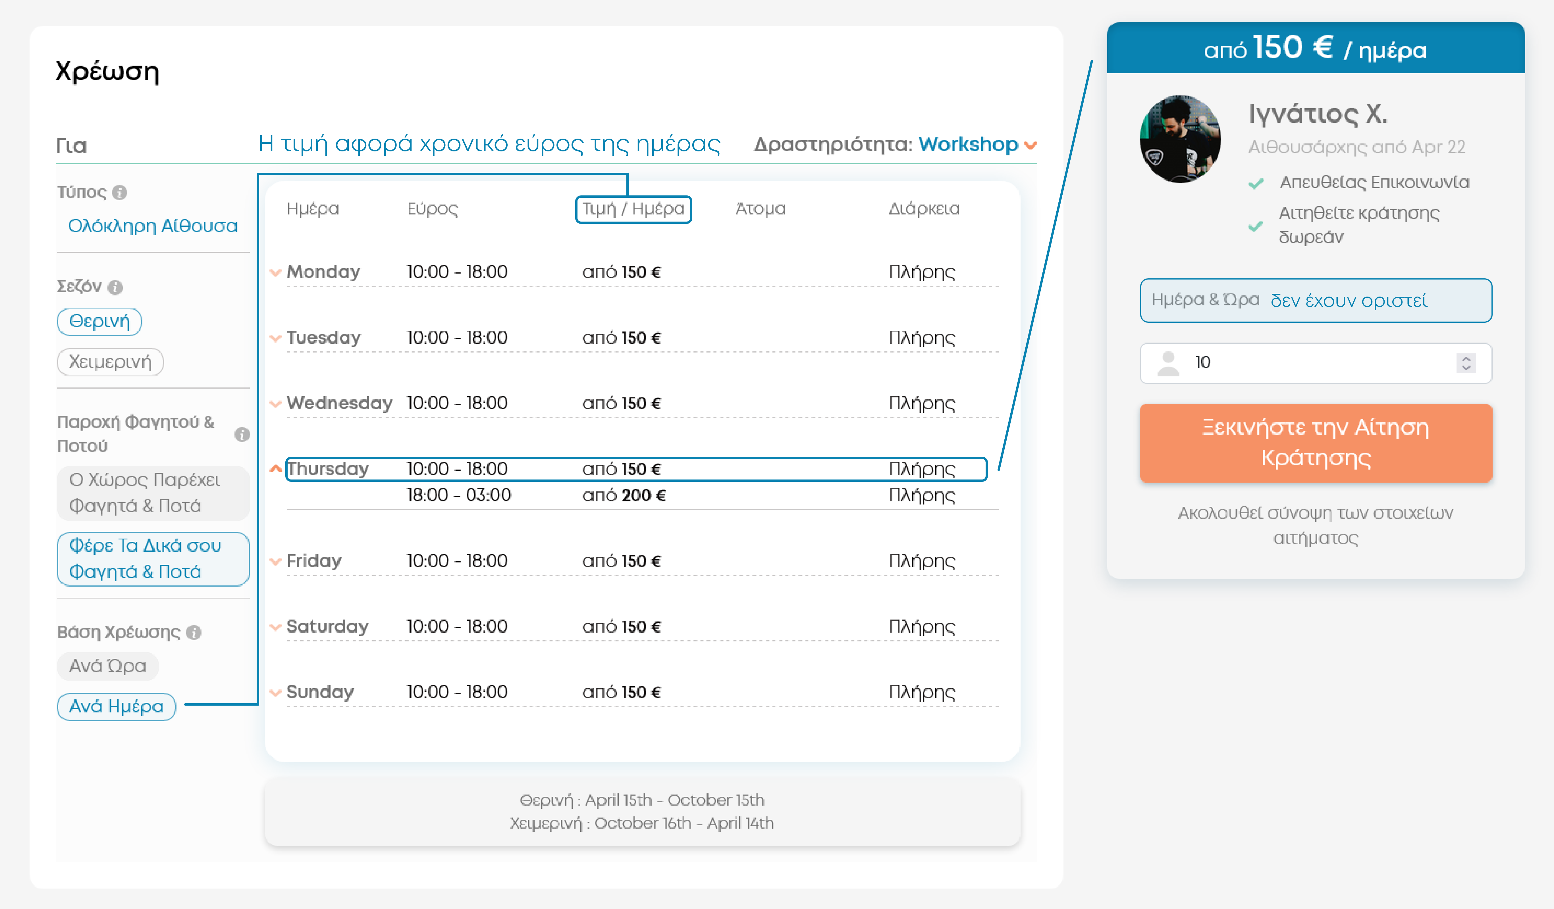
Task: Click info icon for Παροχή Φαγητού & Ποτού
Action: 242,434
